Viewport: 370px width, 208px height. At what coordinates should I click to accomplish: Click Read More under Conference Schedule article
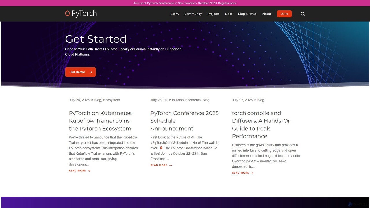pos(161,165)
